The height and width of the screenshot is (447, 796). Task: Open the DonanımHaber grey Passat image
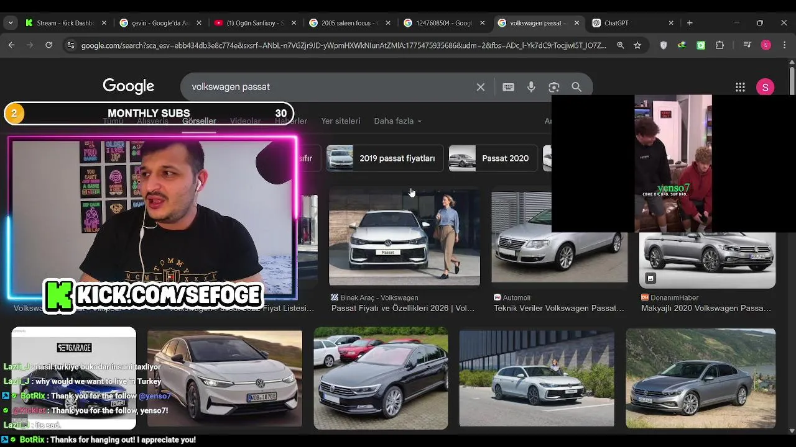pos(708,260)
